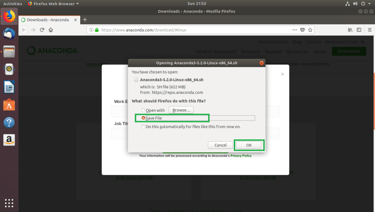Click the Browse... button

pos(181,110)
